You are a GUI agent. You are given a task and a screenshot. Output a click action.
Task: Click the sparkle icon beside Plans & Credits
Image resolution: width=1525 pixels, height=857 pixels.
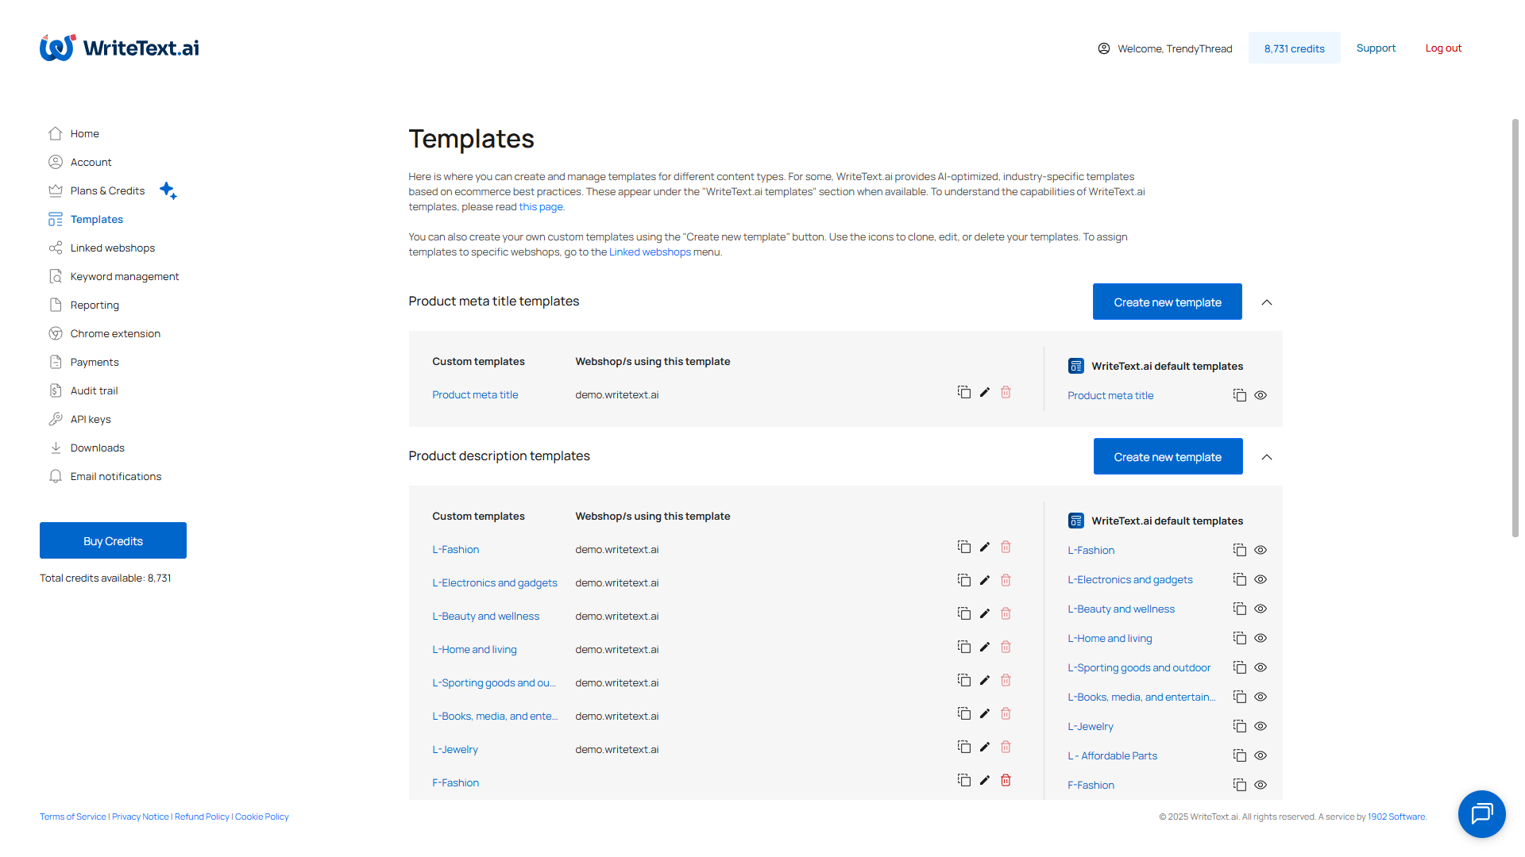[168, 190]
